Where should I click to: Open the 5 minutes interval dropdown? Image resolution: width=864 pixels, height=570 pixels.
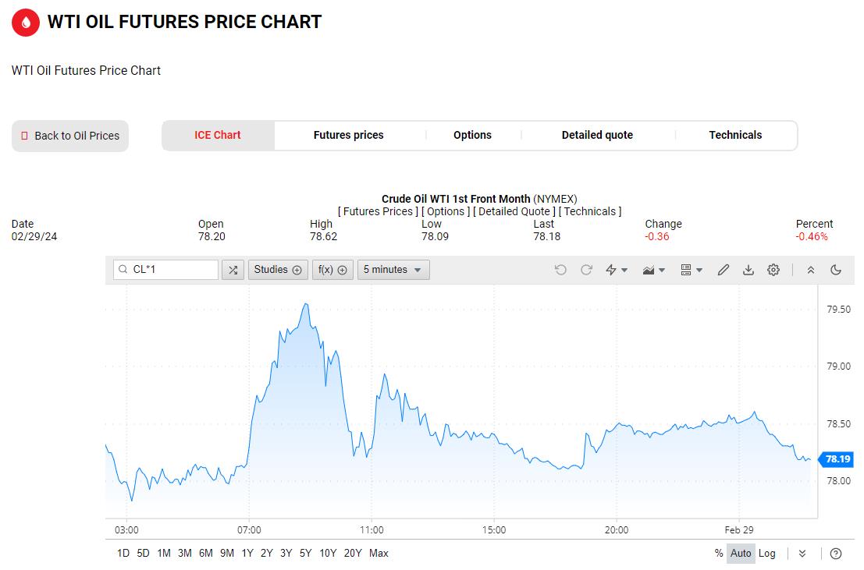(393, 270)
